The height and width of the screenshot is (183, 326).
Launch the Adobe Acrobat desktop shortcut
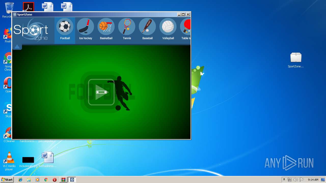pyautogui.click(x=28, y=7)
